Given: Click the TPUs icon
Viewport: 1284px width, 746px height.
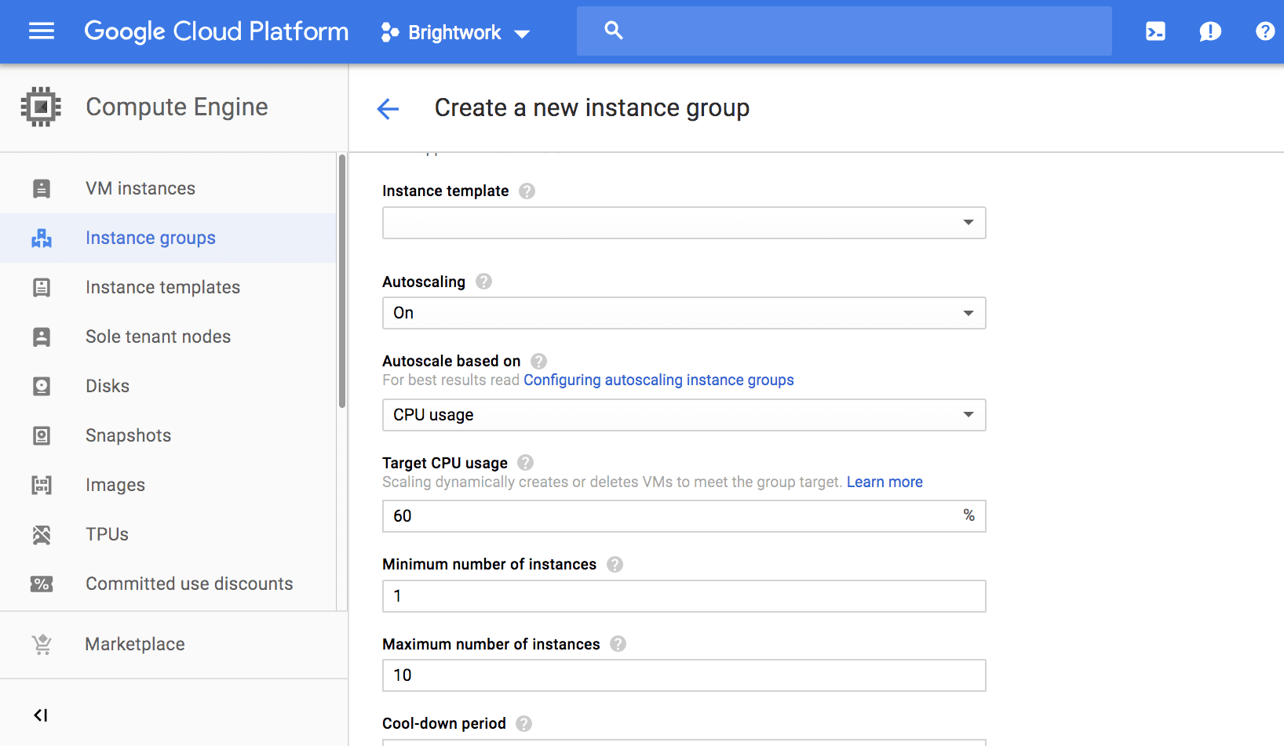Looking at the screenshot, I should 42,534.
